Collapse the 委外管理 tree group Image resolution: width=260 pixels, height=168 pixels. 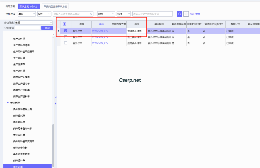[8, 103]
